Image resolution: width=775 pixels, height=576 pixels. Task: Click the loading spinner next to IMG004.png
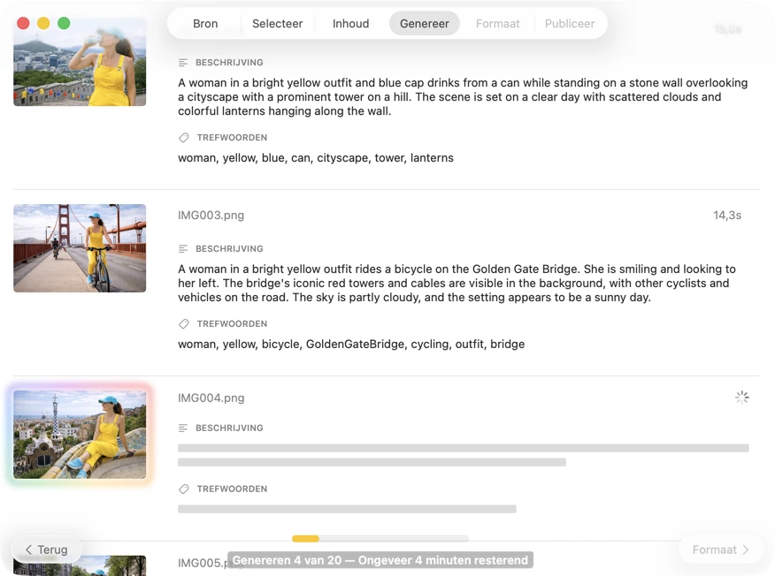click(741, 398)
